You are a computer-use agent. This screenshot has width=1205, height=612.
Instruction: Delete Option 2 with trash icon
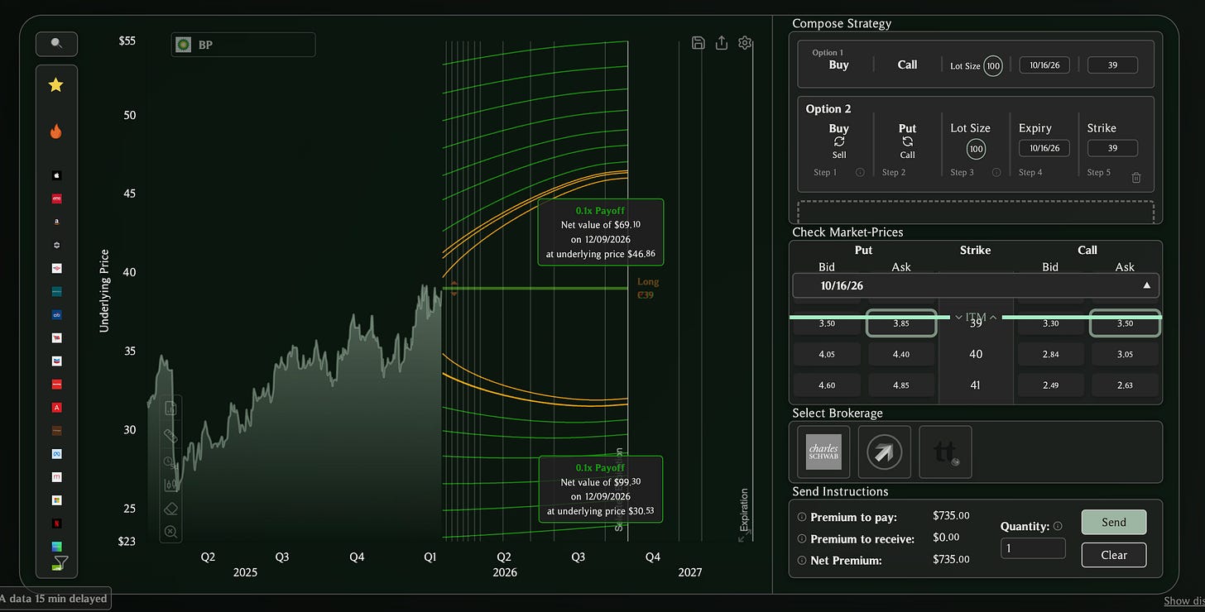click(1136, 177)
